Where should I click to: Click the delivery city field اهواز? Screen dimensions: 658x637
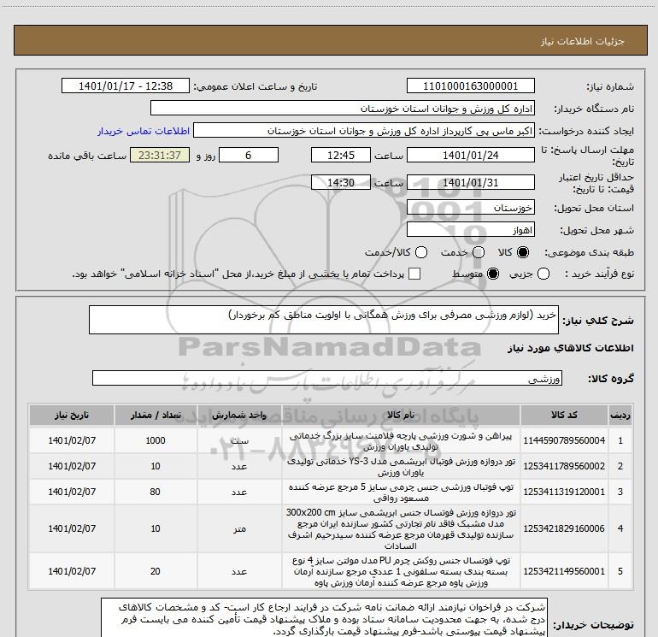(470, 230)
